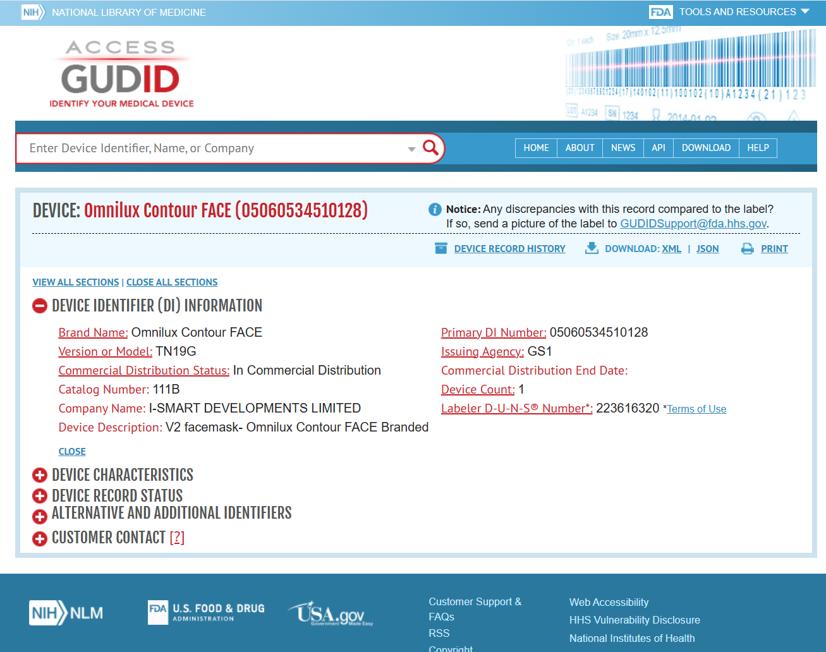Open the Device Count definition link

(x=478, y=390)
